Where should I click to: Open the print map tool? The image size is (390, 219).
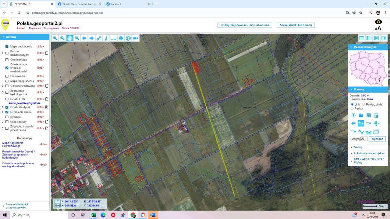click(x=121, y=38)
